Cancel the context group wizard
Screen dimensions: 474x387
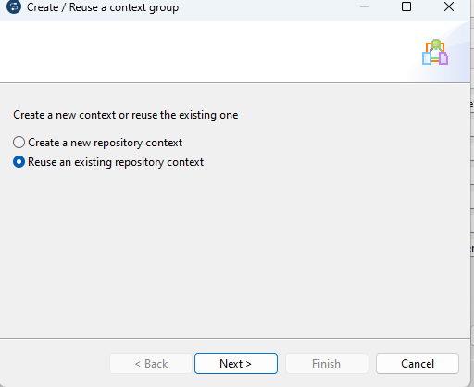click(418, 363)
